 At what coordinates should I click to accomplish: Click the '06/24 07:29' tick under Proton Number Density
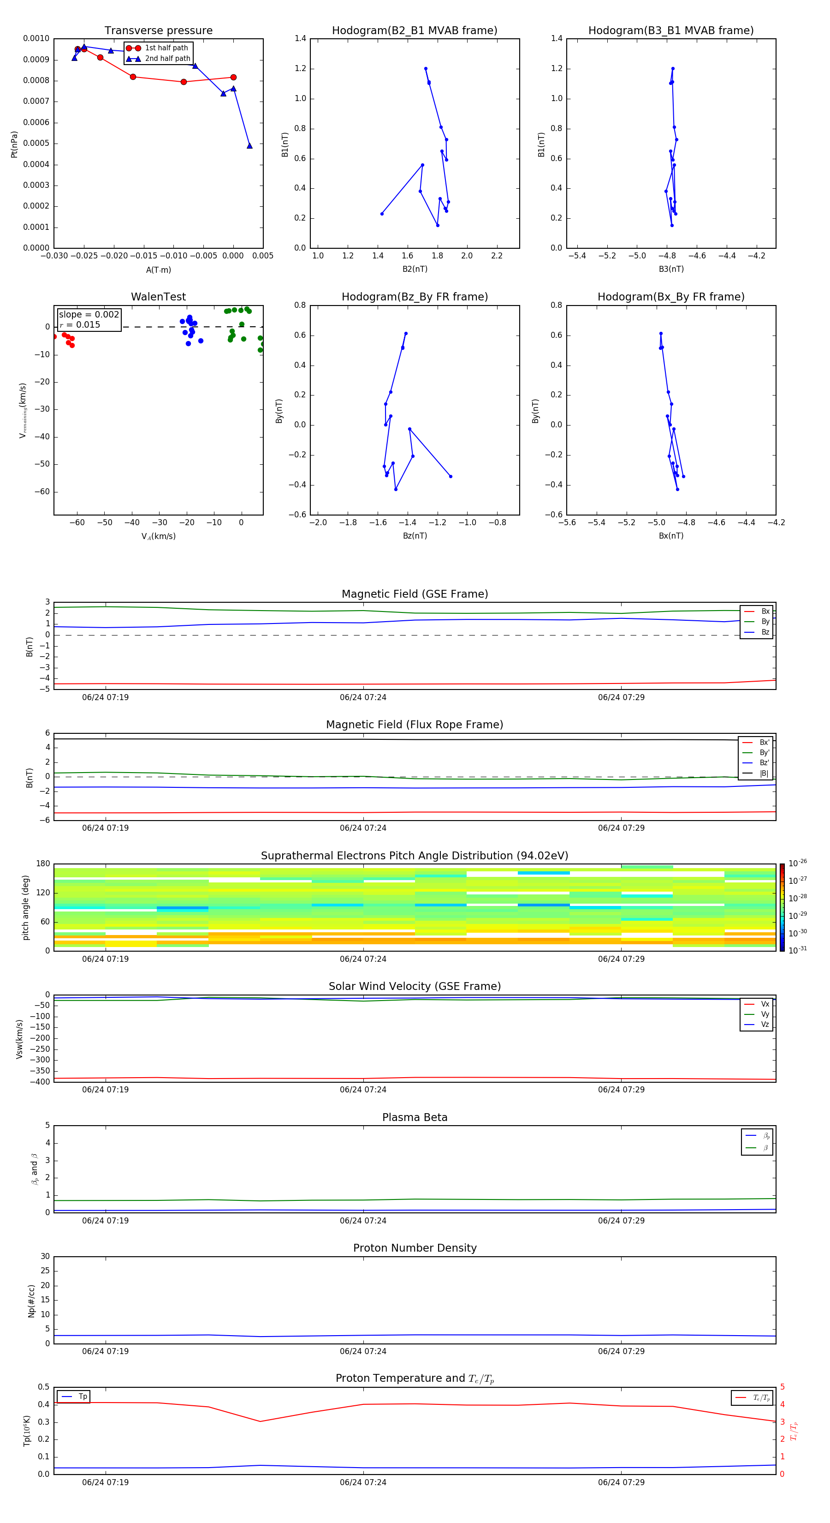621,1351
